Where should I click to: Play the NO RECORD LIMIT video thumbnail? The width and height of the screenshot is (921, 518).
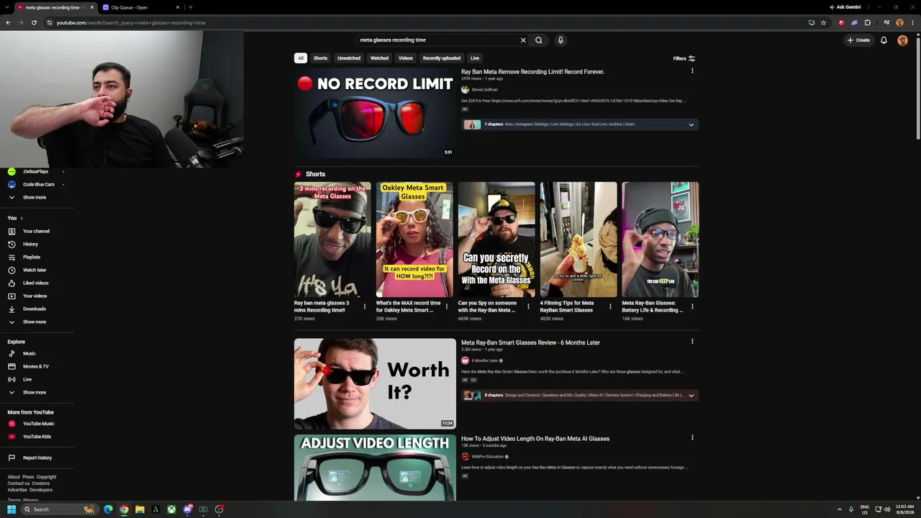pos(375,114)
